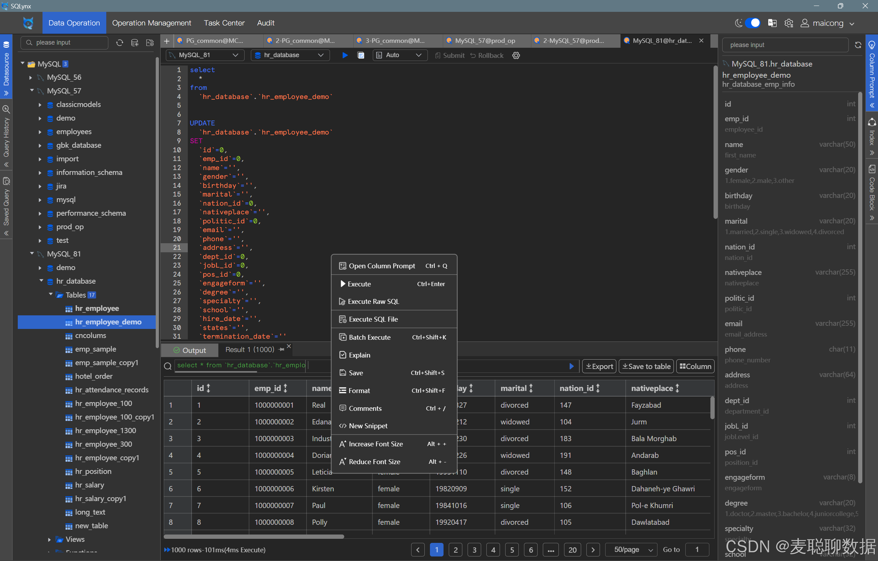Expand the MySQL_56 connection node
This screenshot has width=878, height=561.
pyautogui.click(x=31, y=77)
